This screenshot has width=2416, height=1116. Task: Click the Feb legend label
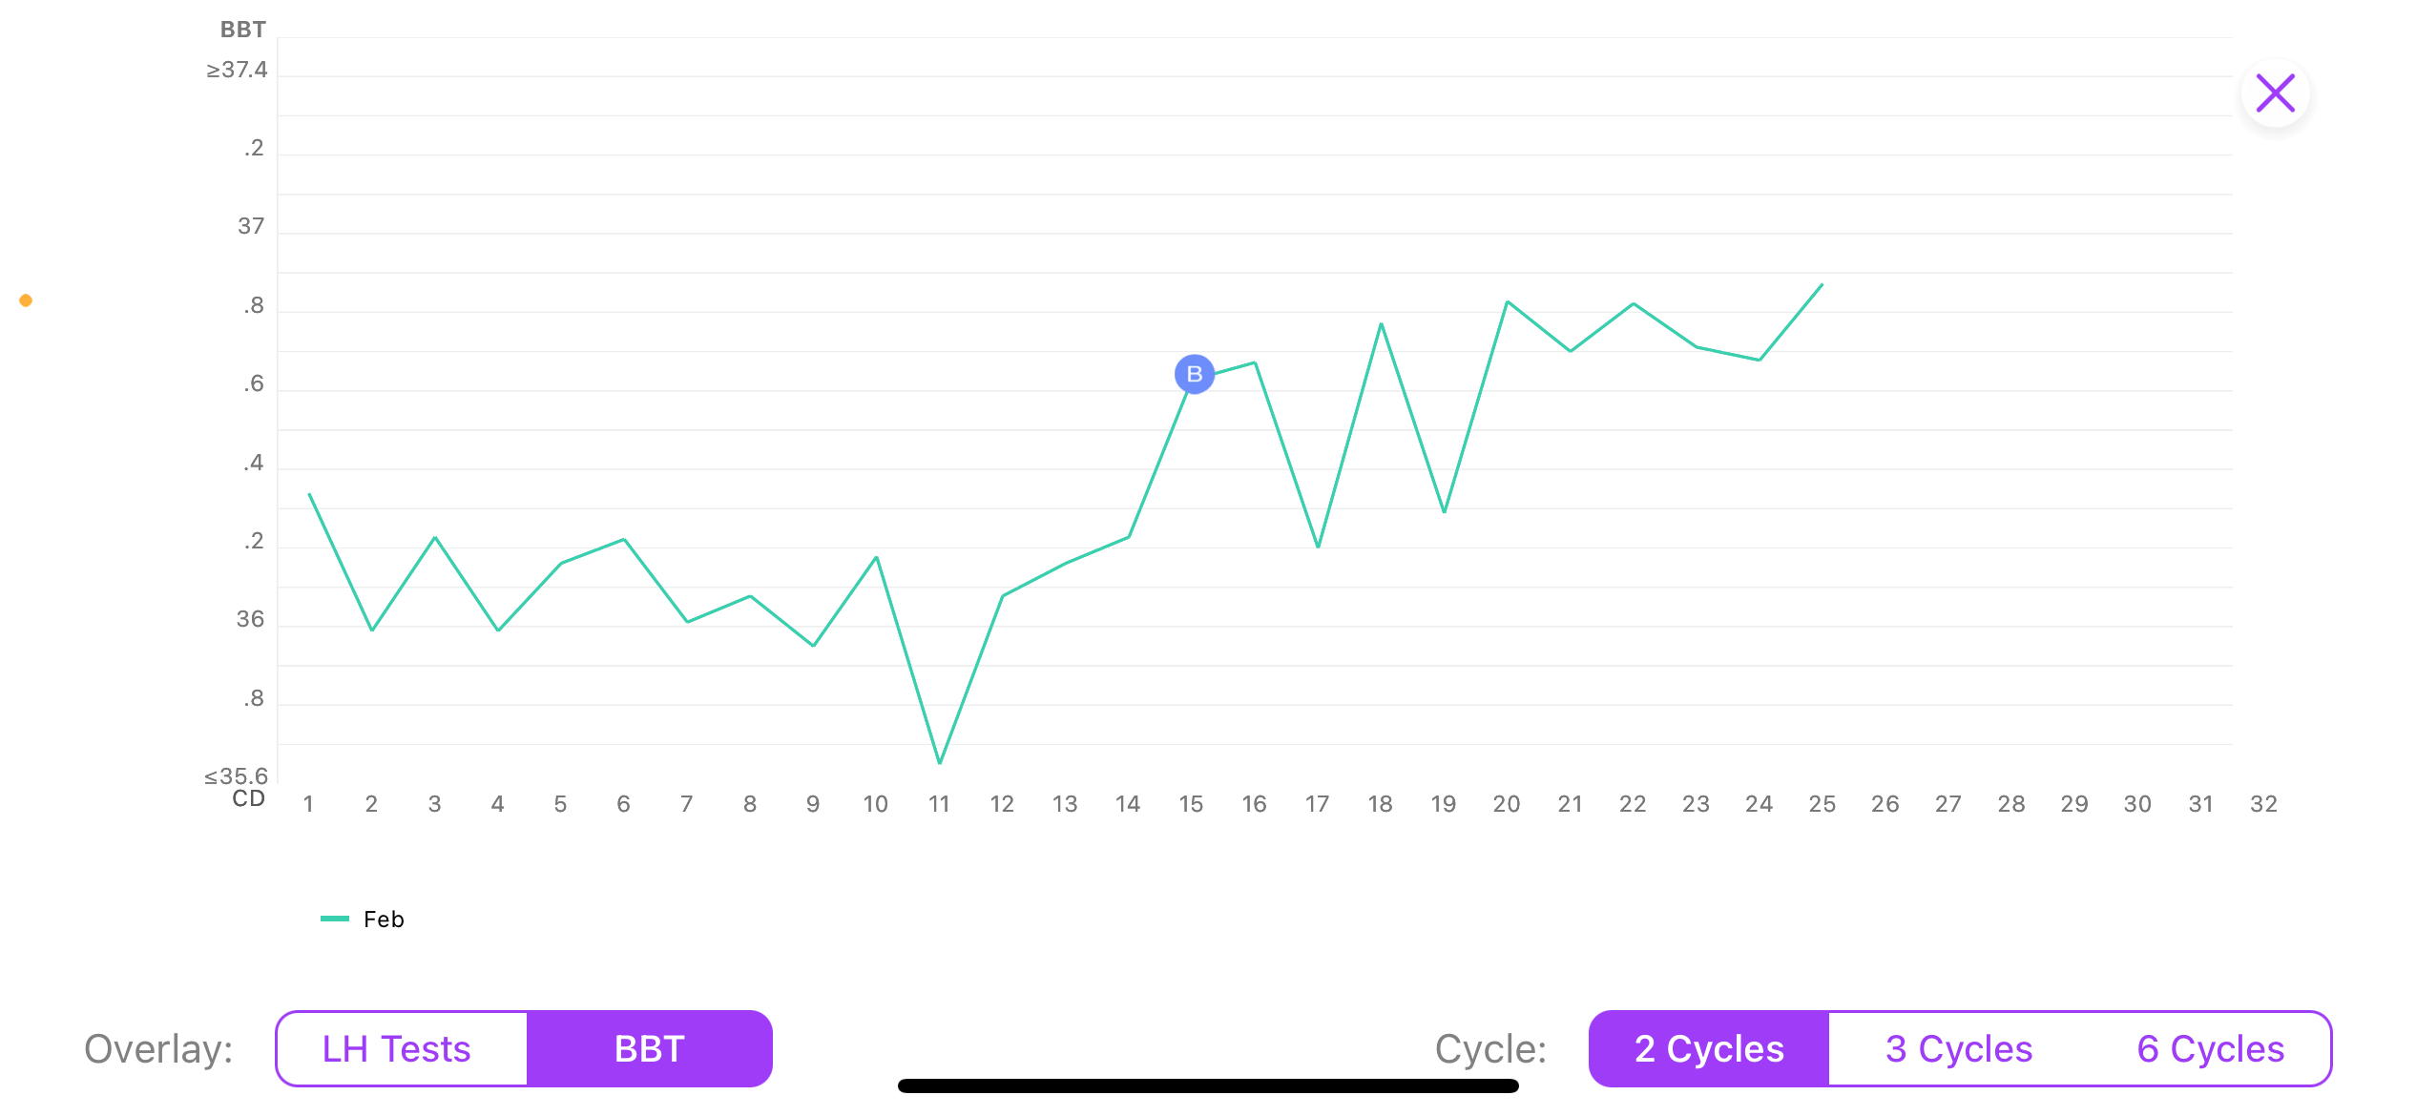pyautogui.click(x=384, y=919)
